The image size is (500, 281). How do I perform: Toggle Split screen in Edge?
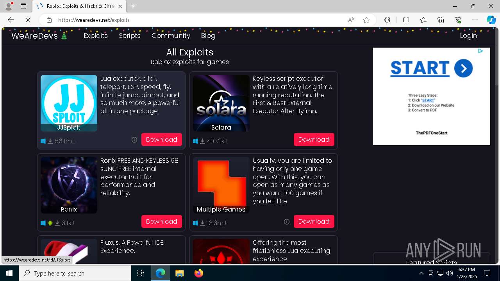coord(406,20)
